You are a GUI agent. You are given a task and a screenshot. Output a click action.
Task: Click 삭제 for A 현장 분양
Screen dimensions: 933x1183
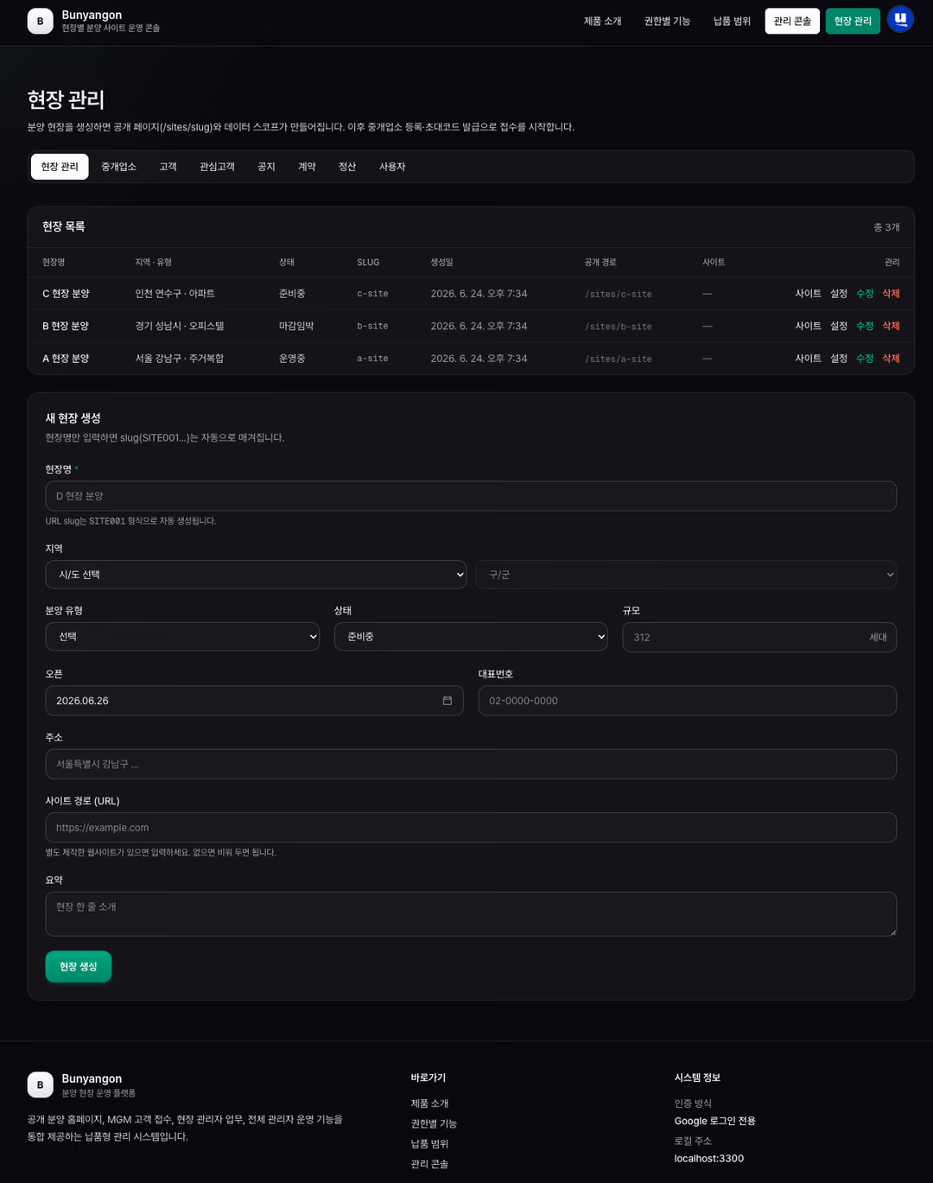pos(891,358)
